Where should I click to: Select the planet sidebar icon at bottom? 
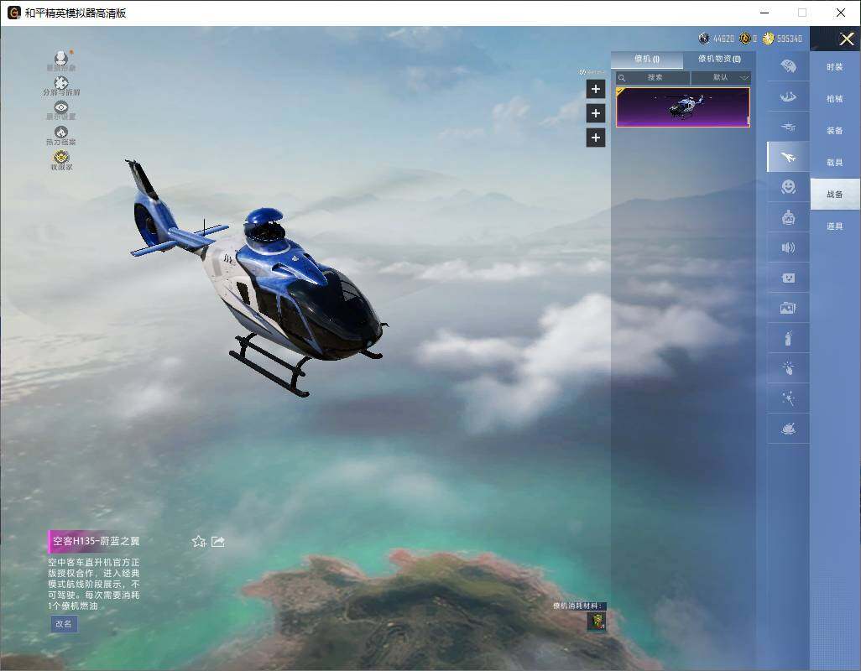[788, 429]
